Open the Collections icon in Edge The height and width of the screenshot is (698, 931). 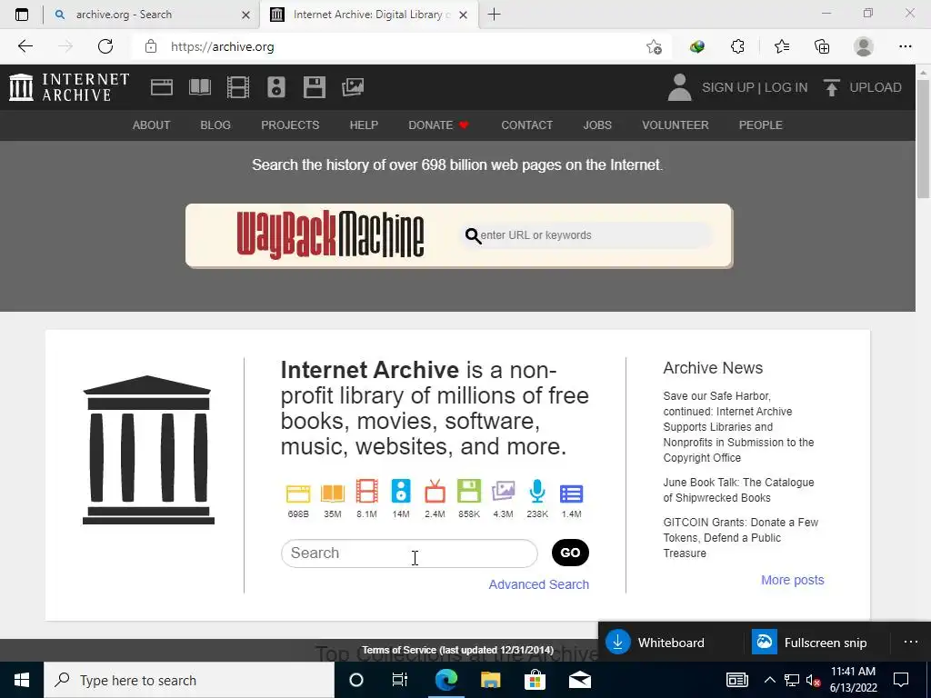pyautogui.click(x=822, y=46)
